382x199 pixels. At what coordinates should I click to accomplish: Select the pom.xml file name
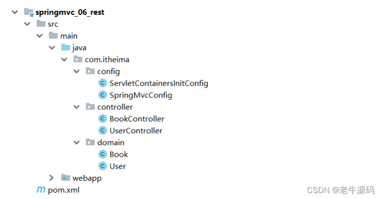64,190
